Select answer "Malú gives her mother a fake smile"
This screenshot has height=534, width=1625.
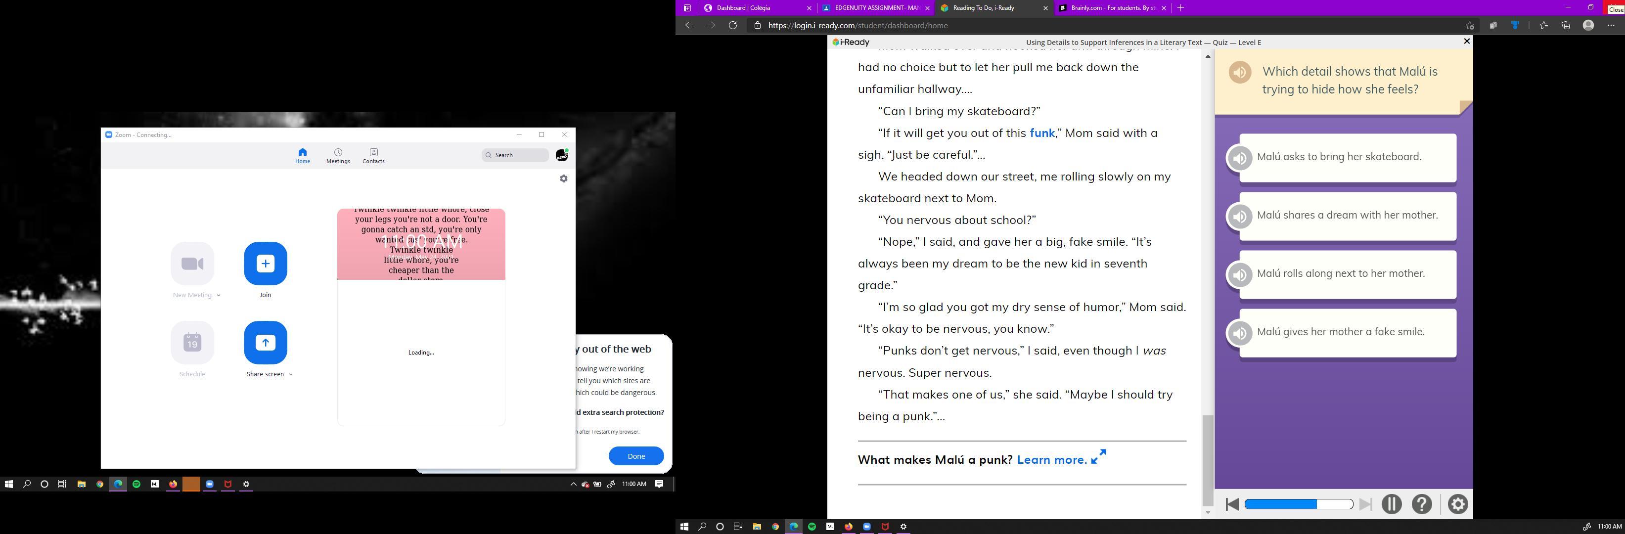point(1348,332)
